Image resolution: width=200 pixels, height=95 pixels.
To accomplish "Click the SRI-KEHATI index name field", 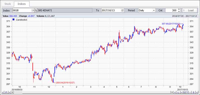I will click(65, 10).
